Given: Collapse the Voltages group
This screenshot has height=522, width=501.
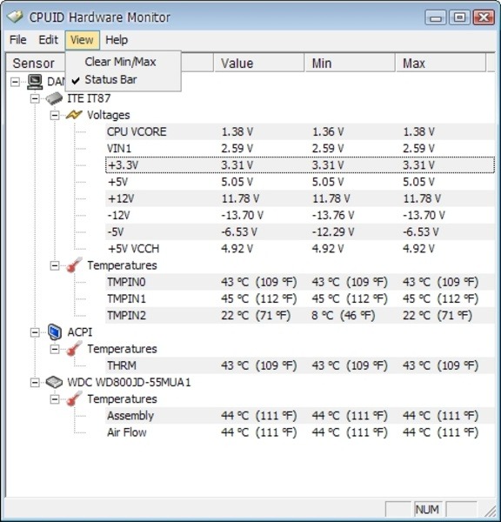Looking at the screenshot, I should click(x=55, y=115).
